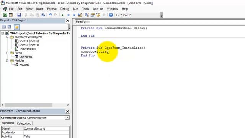Click the AutoSize property value False
The width and height of the screenshot is (245, 138).
[46, 136]
